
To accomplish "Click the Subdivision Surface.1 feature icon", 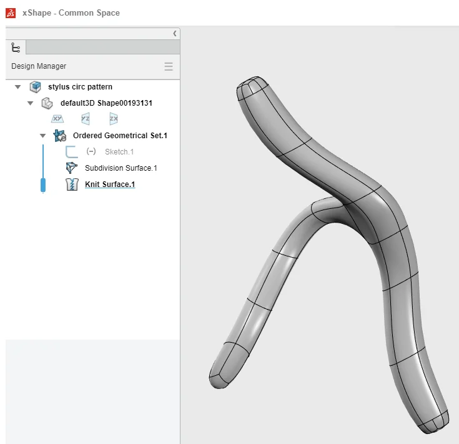I will 72,168.
